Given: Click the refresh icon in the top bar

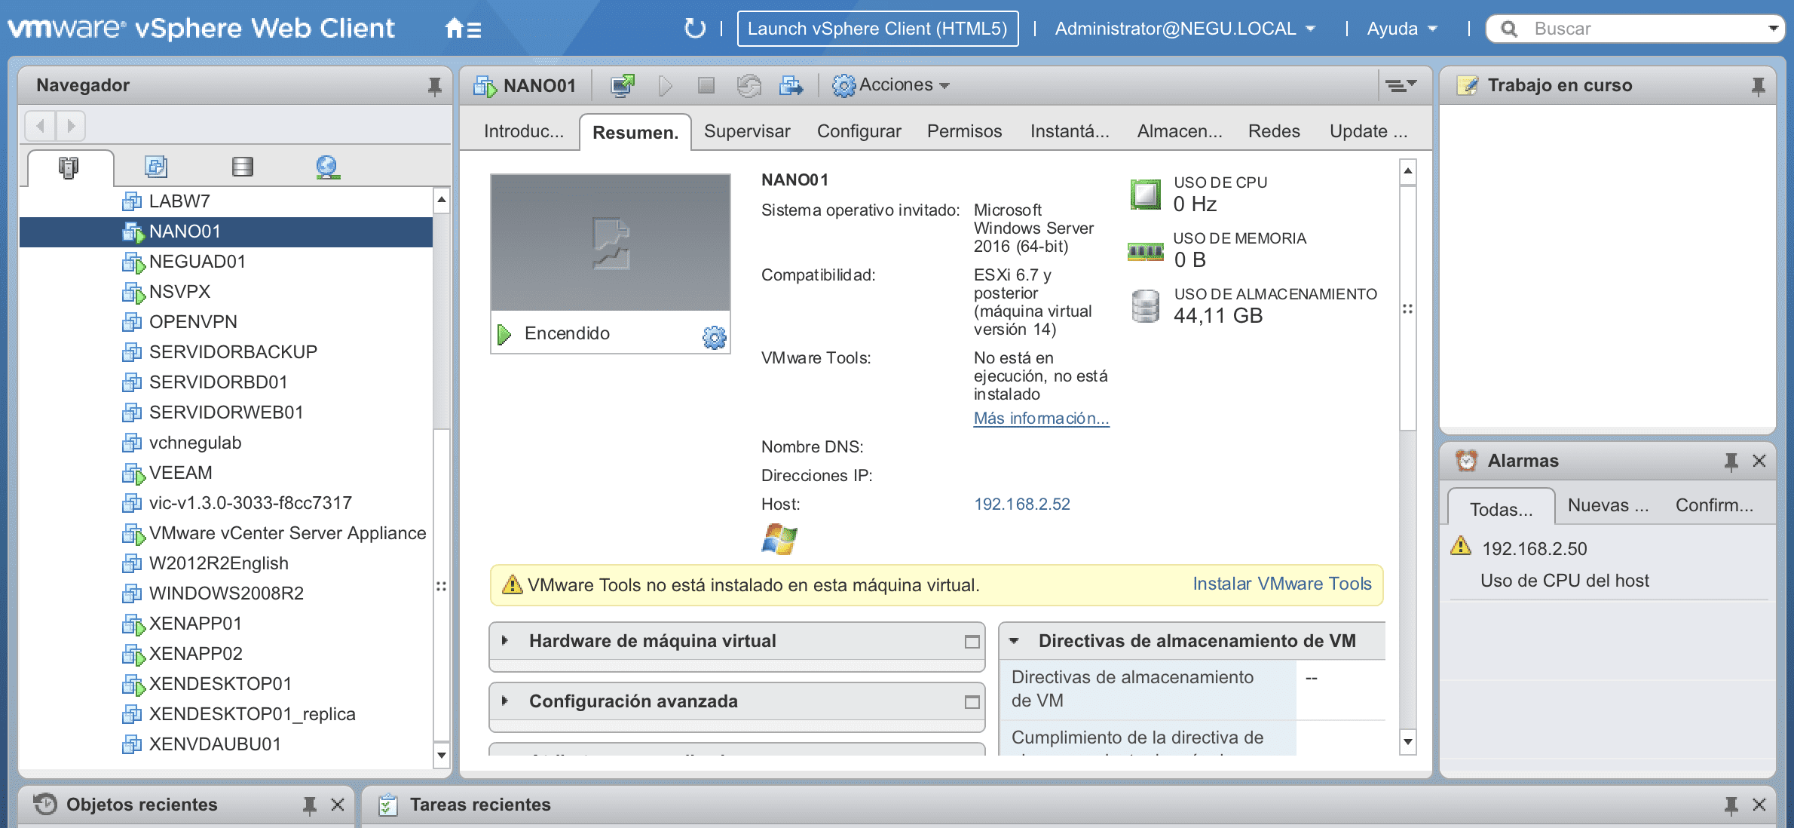Looking at the screenshot, I should click(694, 28).
